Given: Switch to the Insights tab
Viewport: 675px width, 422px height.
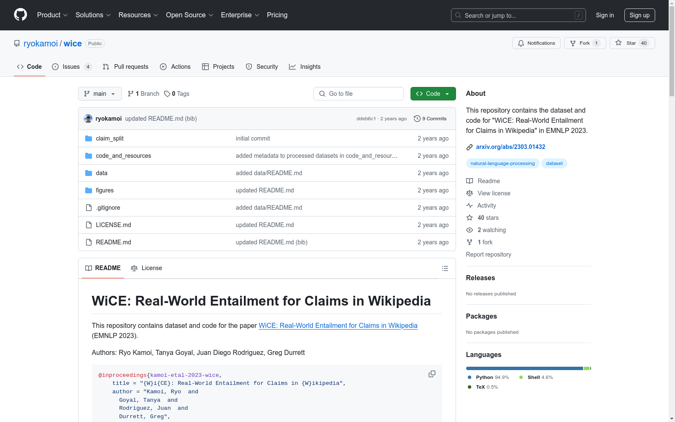Looking at the screenshot, I should pyautogui.click(x=305, y=67).
